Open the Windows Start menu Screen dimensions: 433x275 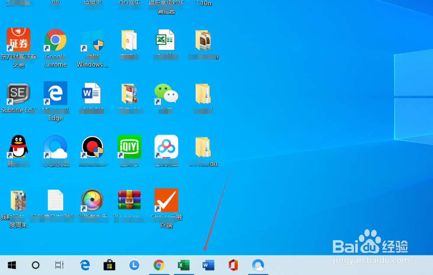(x=12, y=265)
